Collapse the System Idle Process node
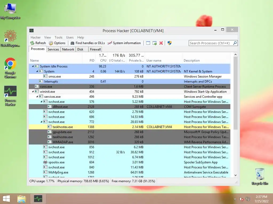The height and width of the screenshot is (204, 273). click(33, 66)
